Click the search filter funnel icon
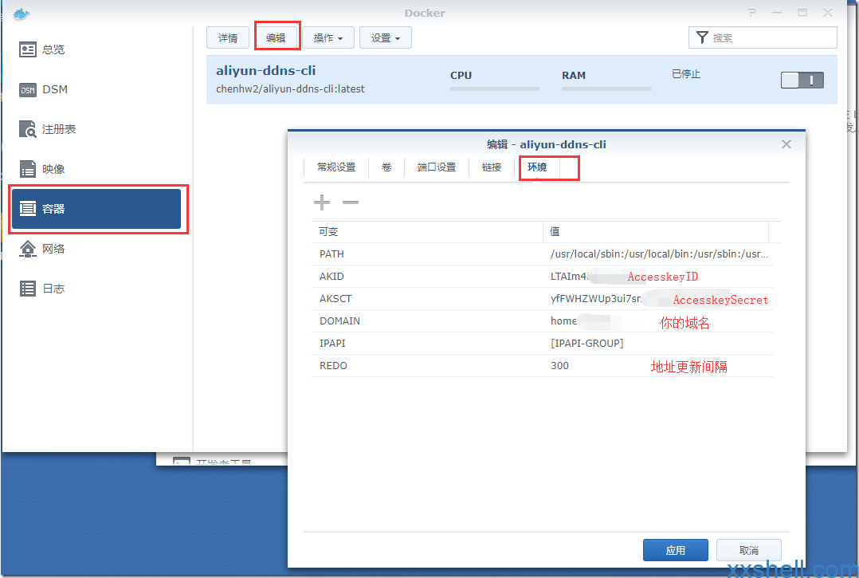The height and width of the screenshot is (578, 859). tap(702, 37)
